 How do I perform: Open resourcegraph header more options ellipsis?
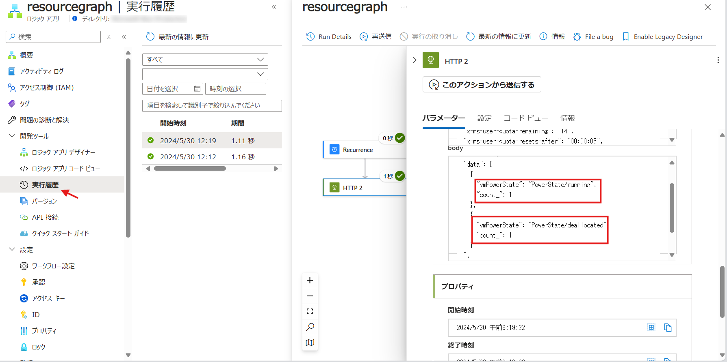click(404, 7)
